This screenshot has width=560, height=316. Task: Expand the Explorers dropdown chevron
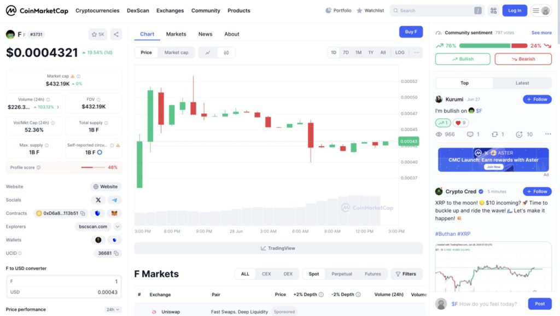[x=118, y=226]
